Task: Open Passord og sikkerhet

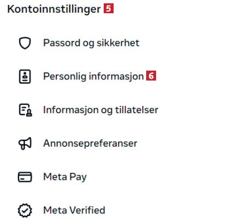Action: [91, 43]
